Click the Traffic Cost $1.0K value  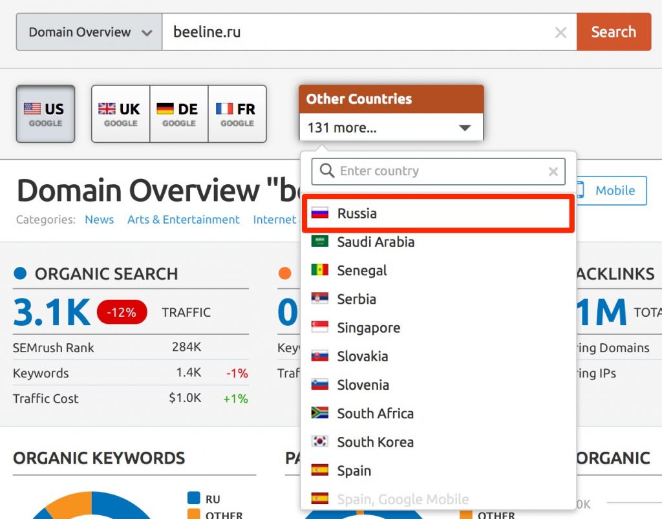click(x=185, y=397)
